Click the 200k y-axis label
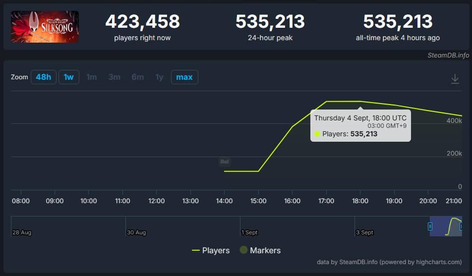 pyautogui.click(x=454, y=154)
